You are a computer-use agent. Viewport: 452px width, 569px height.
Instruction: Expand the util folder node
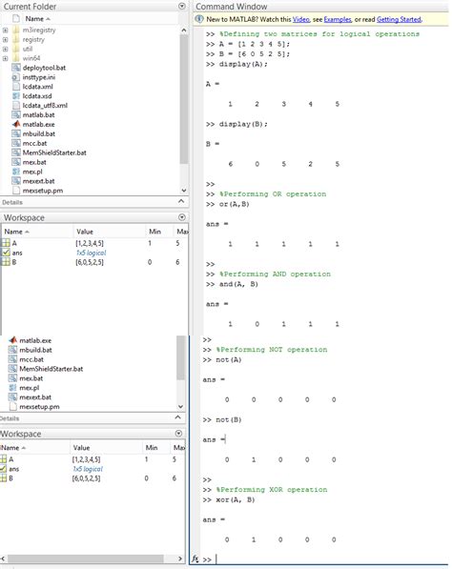point(5,49)
